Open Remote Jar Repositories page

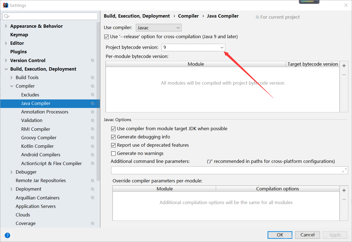click(x=41, y=180)
